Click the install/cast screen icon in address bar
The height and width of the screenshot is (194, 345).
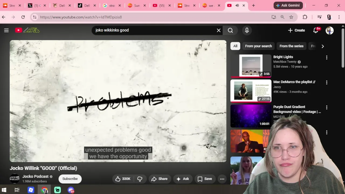(274, 17)
